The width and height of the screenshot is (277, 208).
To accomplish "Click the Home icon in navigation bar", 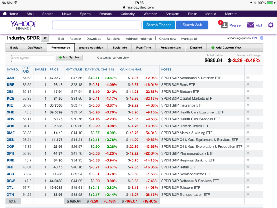I will coord(5,14).
